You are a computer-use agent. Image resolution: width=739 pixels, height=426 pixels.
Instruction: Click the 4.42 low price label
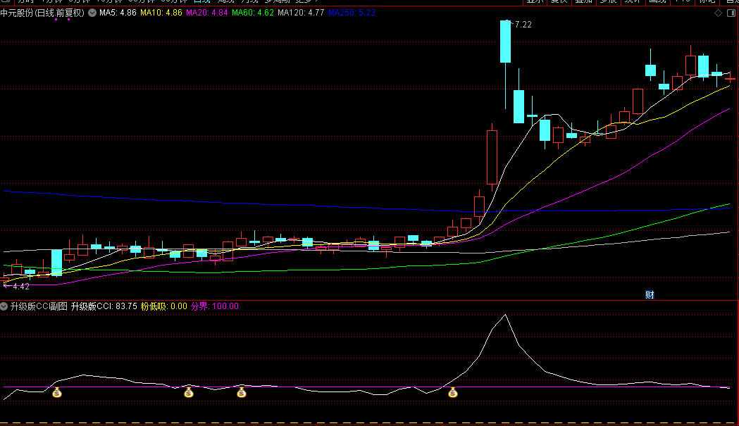20,287
